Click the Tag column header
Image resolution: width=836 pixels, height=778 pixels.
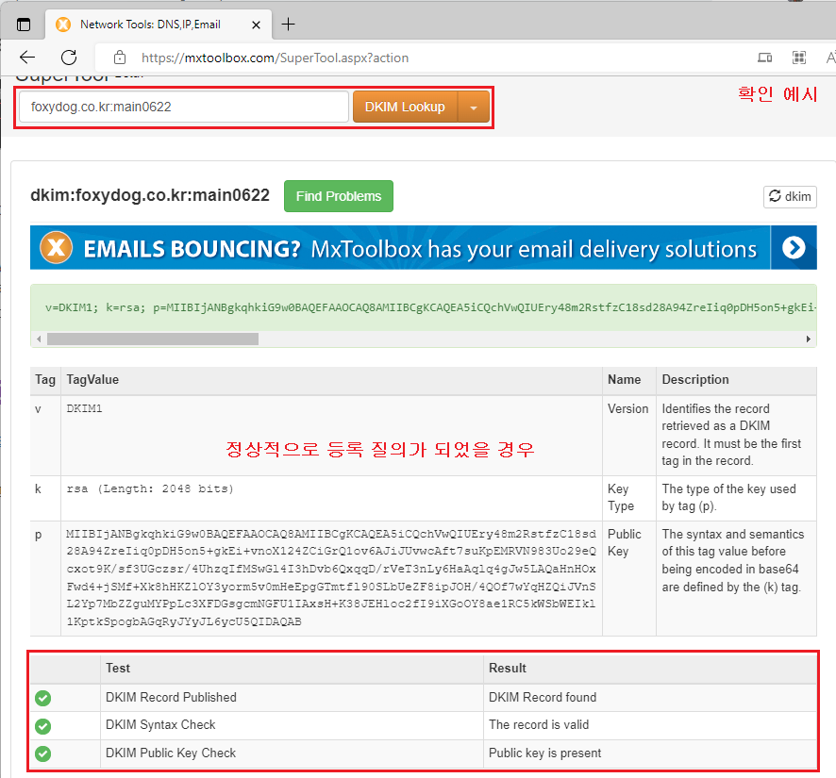[45, 379]
